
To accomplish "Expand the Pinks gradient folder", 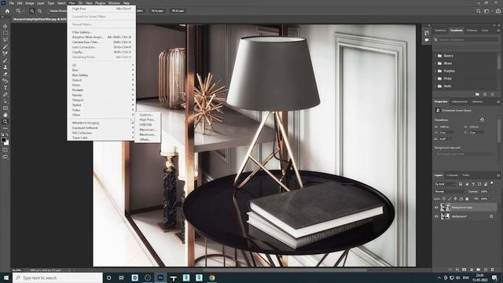I will pyautogui.click(x=435, y=79).
